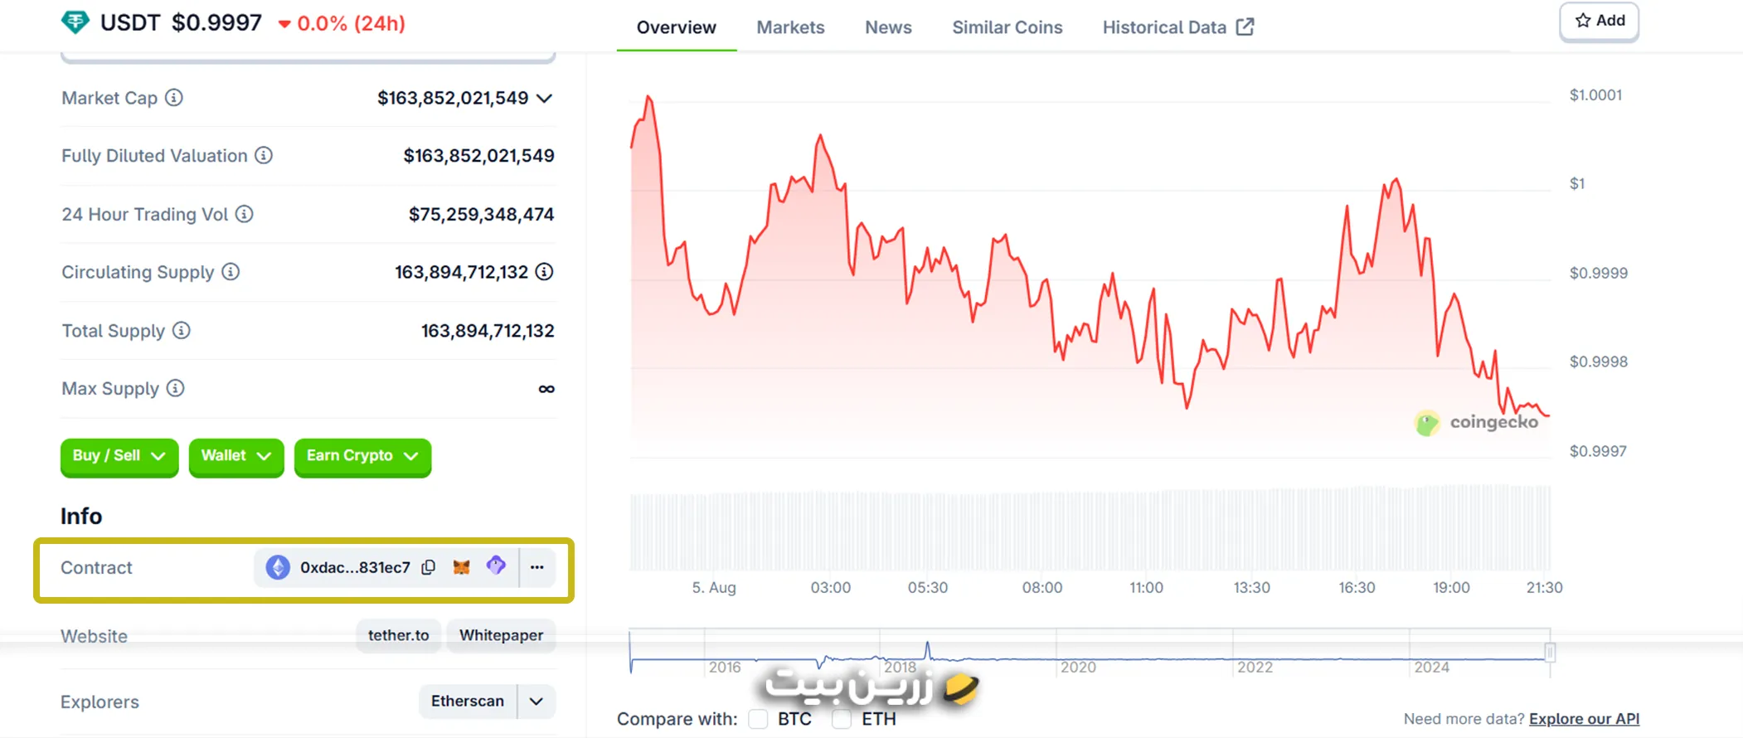Click right handle of chart range navigator
1743x738 pixels.
pos(1549,653)
